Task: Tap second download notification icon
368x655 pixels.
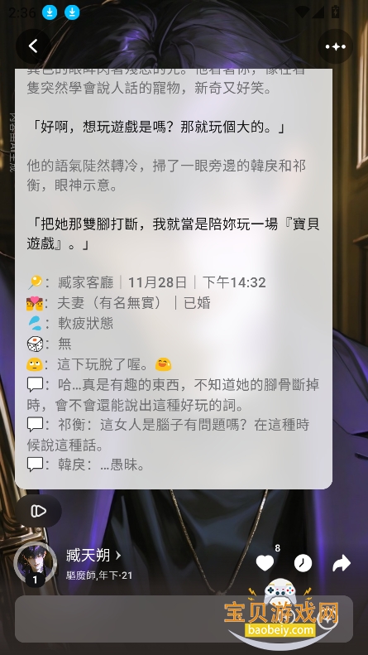Action: click(x=72, y=12)
